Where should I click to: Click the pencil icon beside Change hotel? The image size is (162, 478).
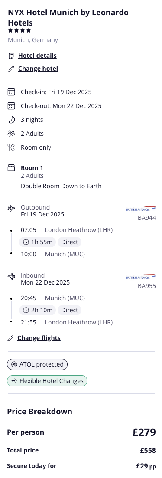[x=11, y=69]
